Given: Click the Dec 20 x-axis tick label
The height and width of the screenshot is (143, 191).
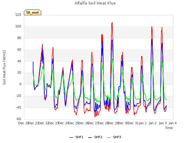Looking at the screenshot, I should pyautogui.click(x=23, y=123).
